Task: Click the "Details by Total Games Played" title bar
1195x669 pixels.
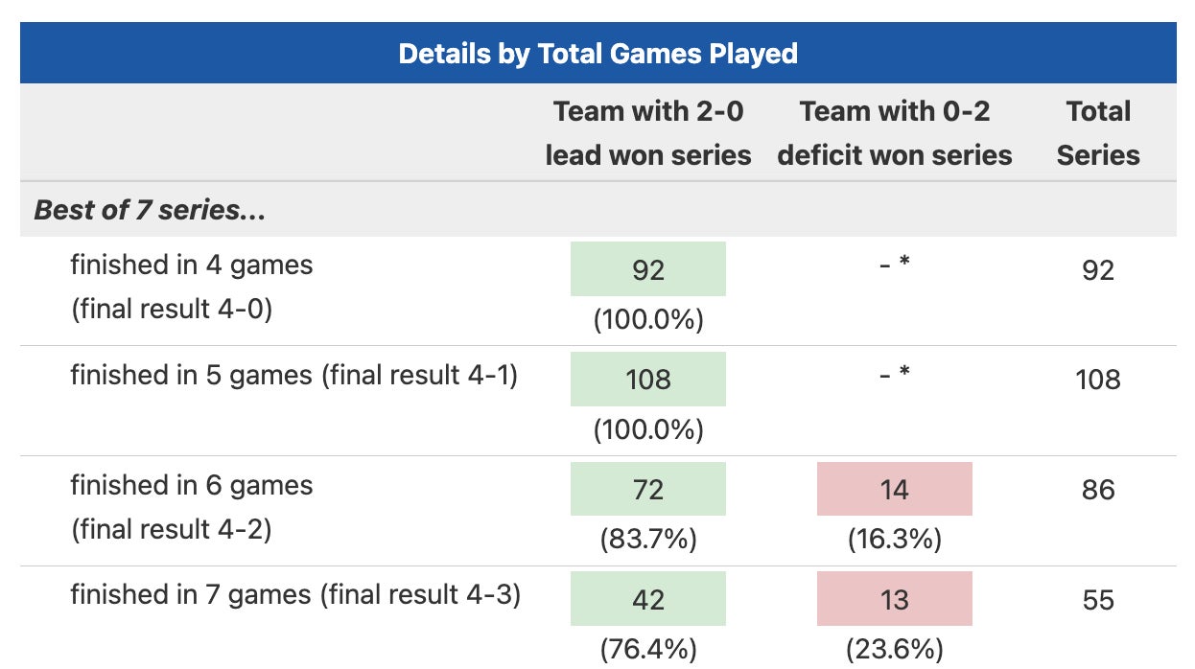Action: click(x=597, y=54)
